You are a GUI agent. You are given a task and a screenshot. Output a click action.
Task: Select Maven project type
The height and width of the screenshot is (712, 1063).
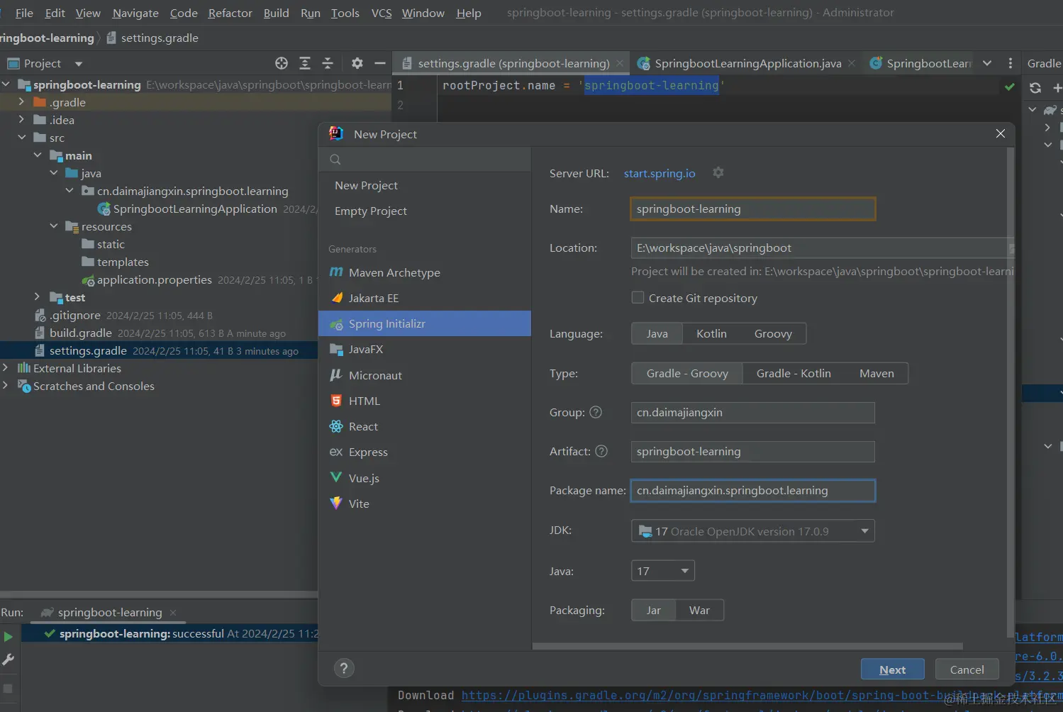coord(876,373)
